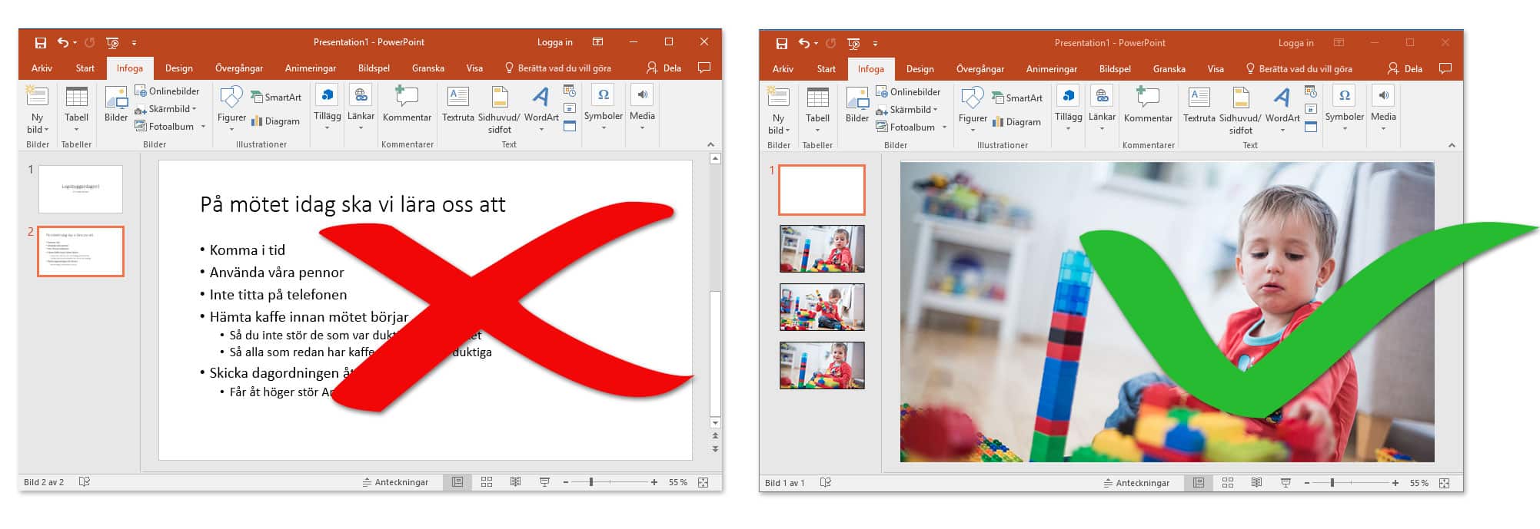Select slide 1 thumbnail in left window
The width and height of the screenshot is (1540, 529).
[81, 189]
